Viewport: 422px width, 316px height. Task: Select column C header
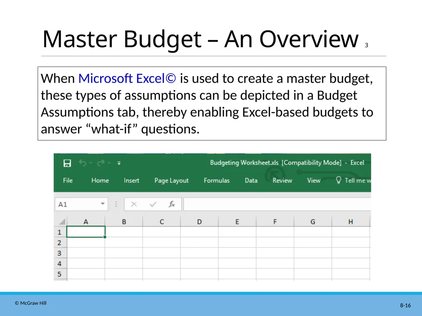pyautogui.click(x=162, y=222)
